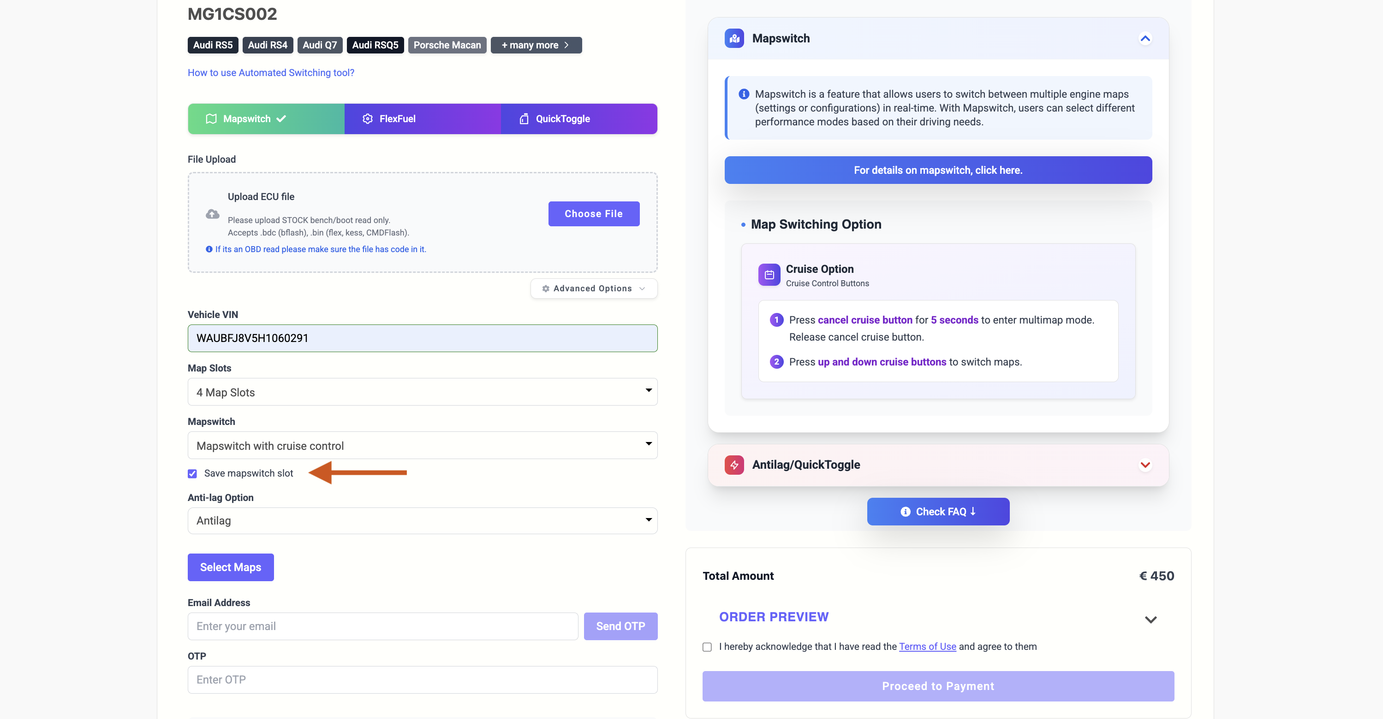Collapse the Mapswitch panel chevron
Image resolution: width=1383 pixels, height=719 pixels.
1145,39
